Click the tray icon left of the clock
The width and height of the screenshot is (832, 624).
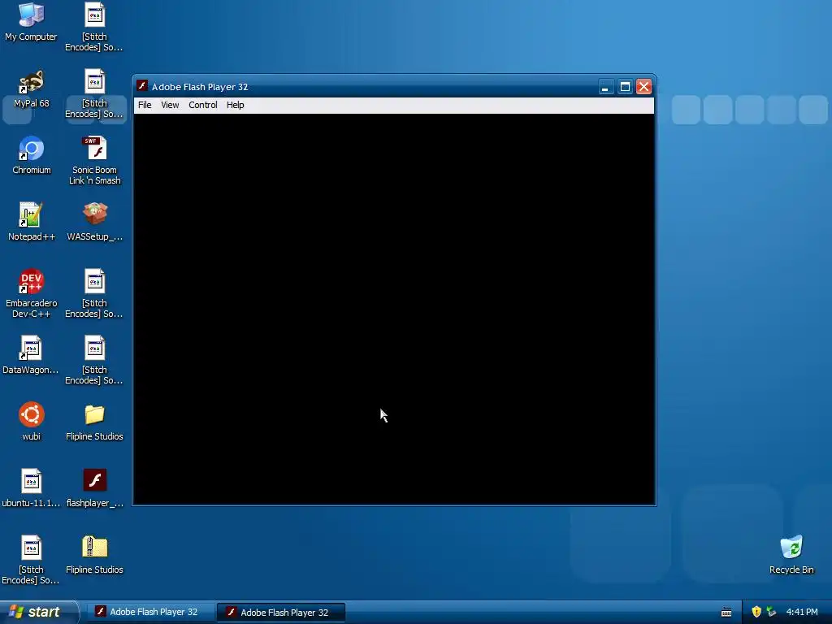coord(772,612)
